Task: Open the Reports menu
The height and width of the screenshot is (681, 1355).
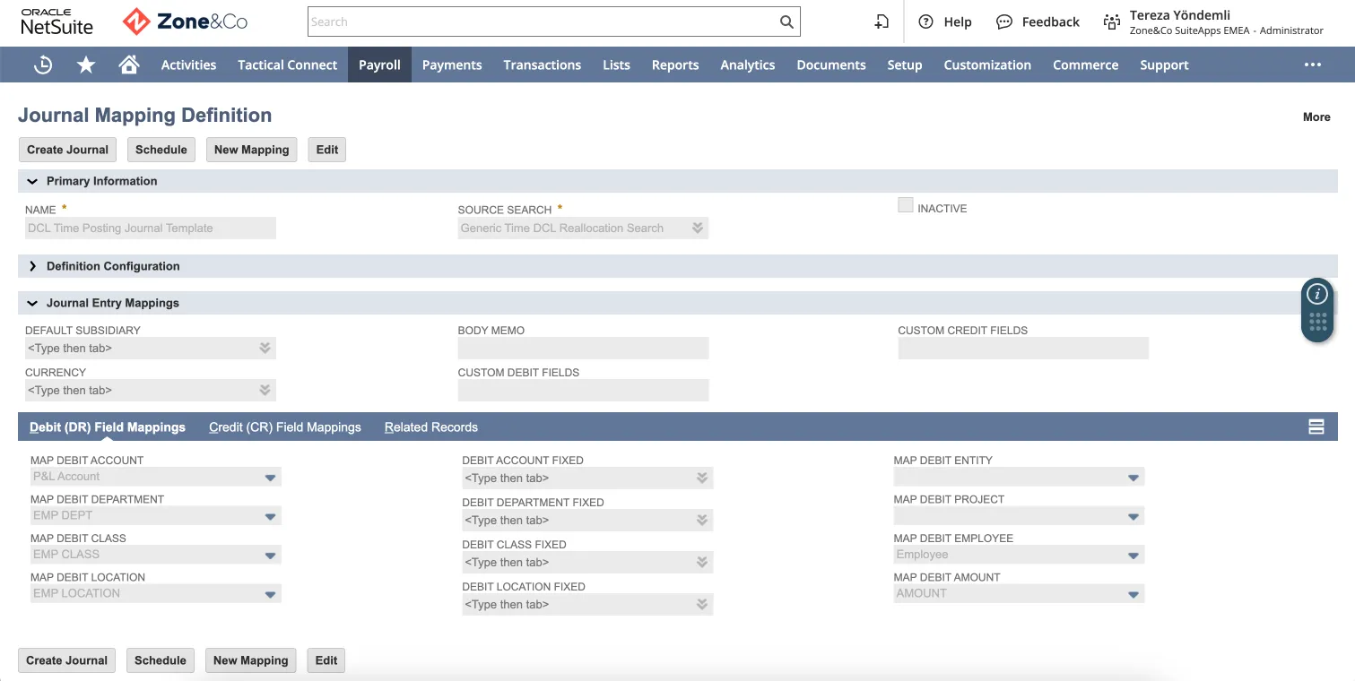Action: click(x=675, y=65)
